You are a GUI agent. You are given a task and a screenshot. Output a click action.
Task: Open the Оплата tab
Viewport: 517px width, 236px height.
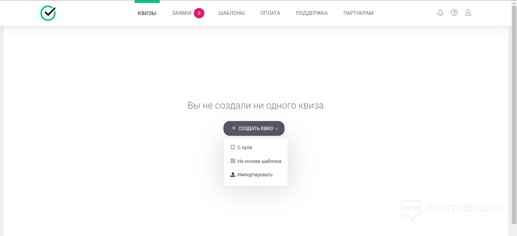tap(270, 13)
